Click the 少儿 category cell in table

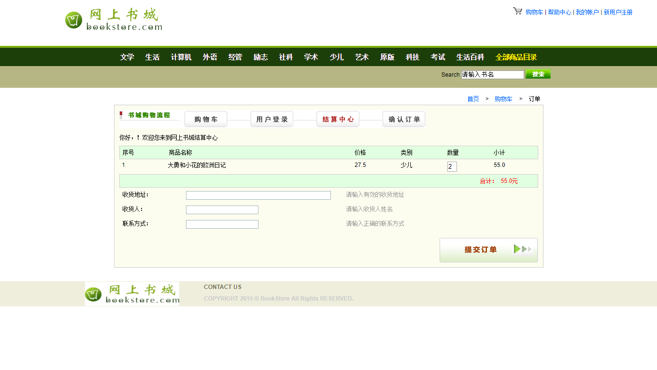[x=406, y=165]
